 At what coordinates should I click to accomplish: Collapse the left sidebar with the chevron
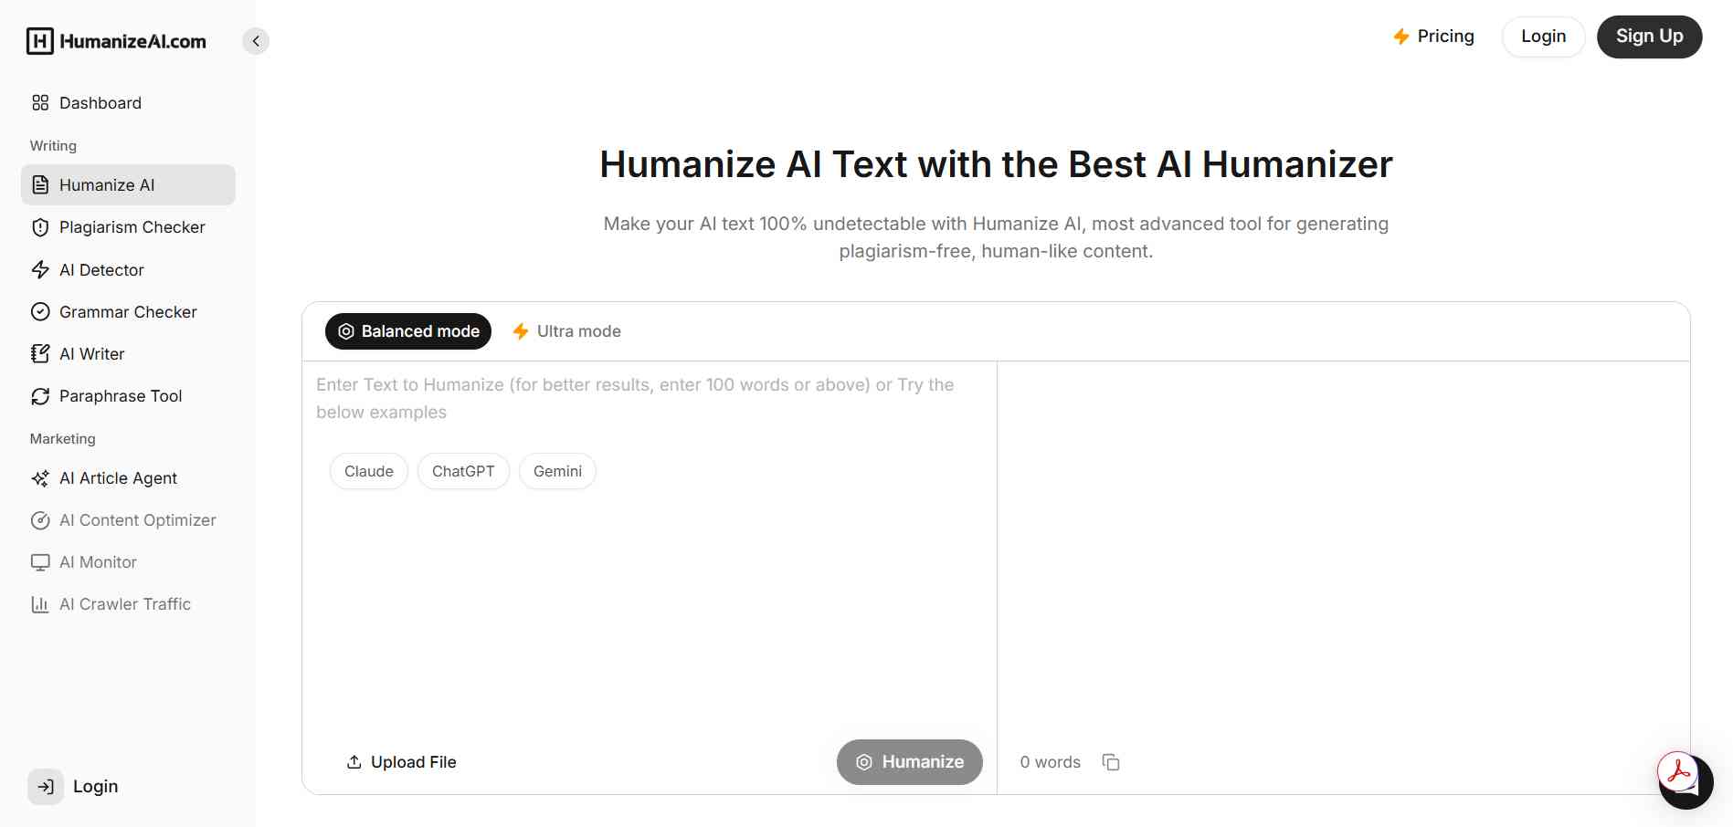[x=256, y=40]
